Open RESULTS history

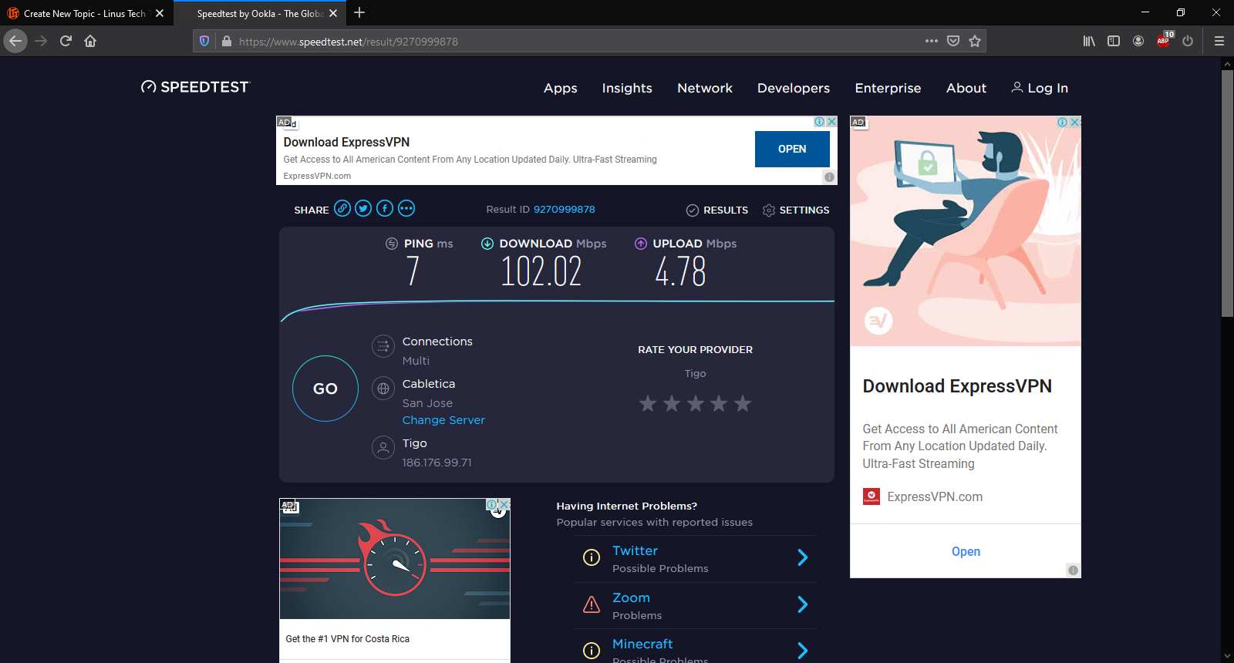pyautogui.click(x=717, y=210)
